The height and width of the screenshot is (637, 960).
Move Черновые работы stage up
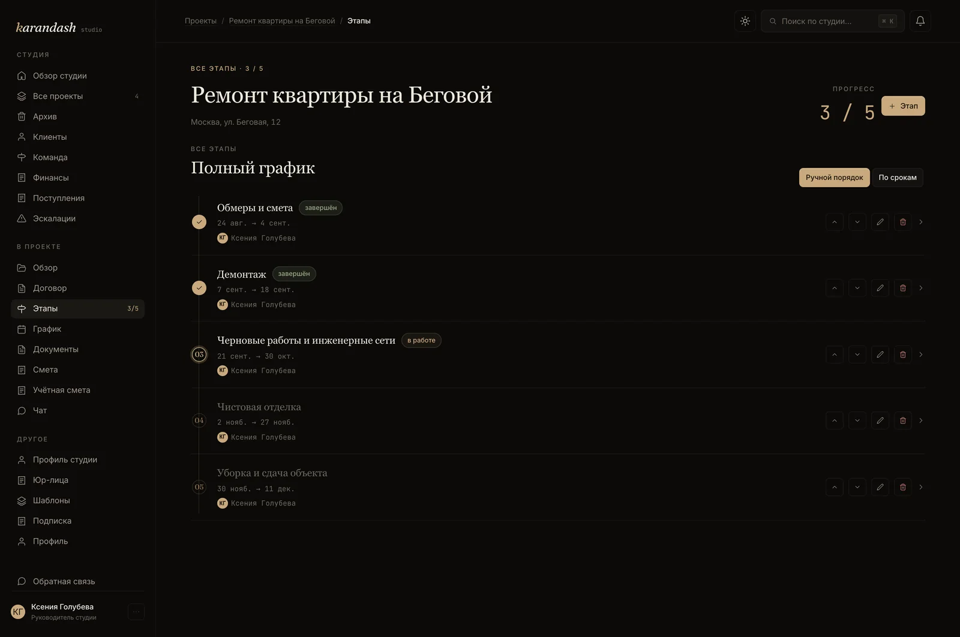pyautogui.click(x=834, y=354)
